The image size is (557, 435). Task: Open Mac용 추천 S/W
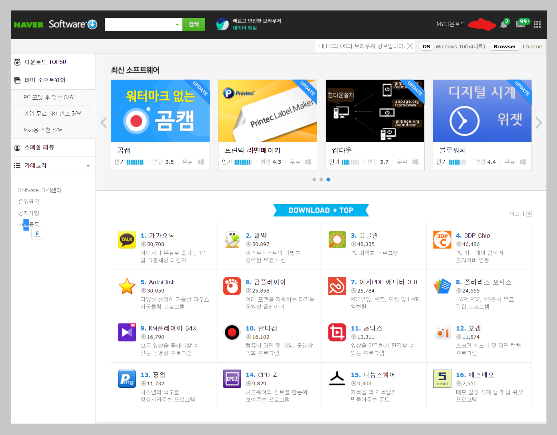pyautogui.click(x=43, y=130)
